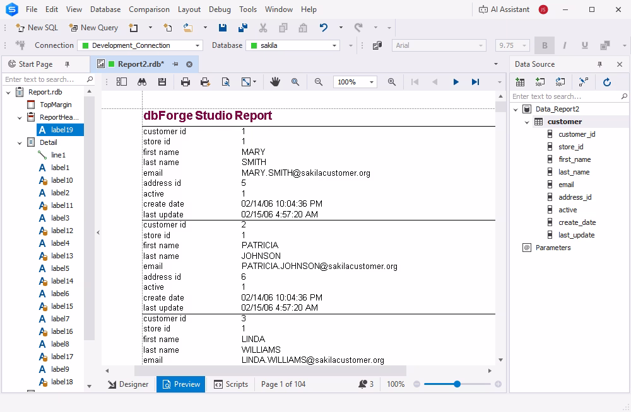The image size is (631, 412).
Task: Open the Undo history dropdown arrow
Action: click(341, 28)
